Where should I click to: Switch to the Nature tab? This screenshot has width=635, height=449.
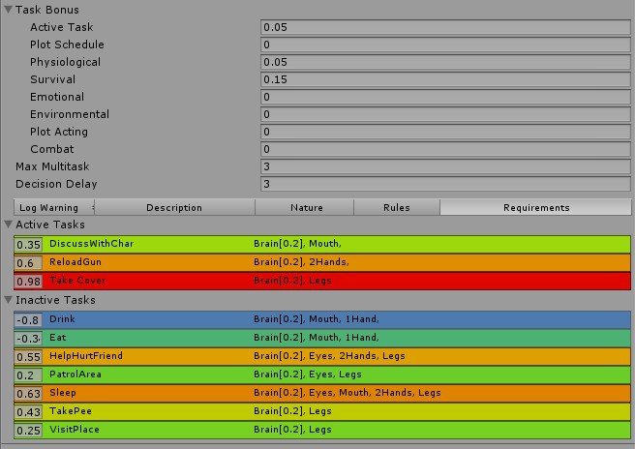coord(305,207)
